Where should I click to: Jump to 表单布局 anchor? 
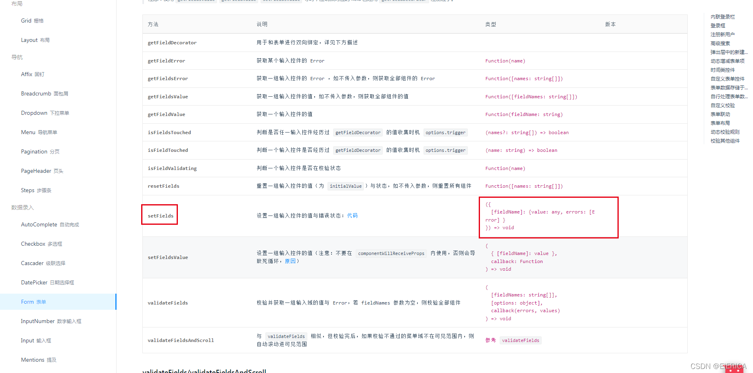(x=720, y=123)
